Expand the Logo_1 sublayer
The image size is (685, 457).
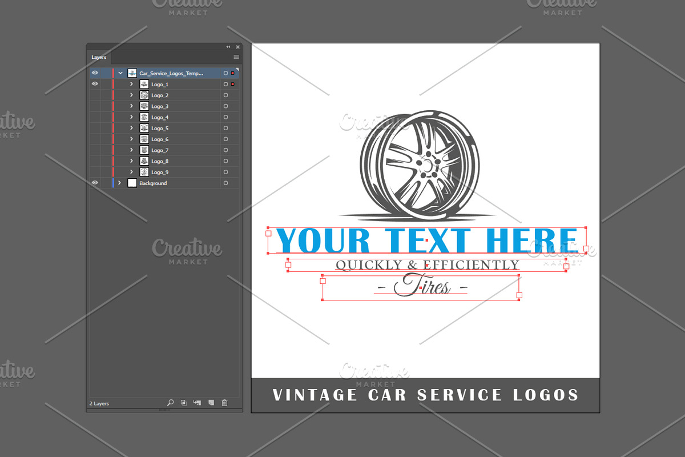(x=131, y=84)
